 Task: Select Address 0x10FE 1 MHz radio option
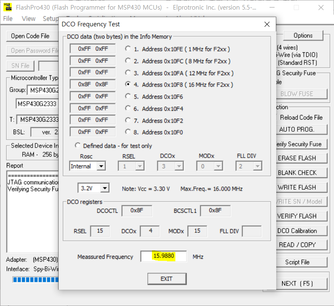coord(128,49)
